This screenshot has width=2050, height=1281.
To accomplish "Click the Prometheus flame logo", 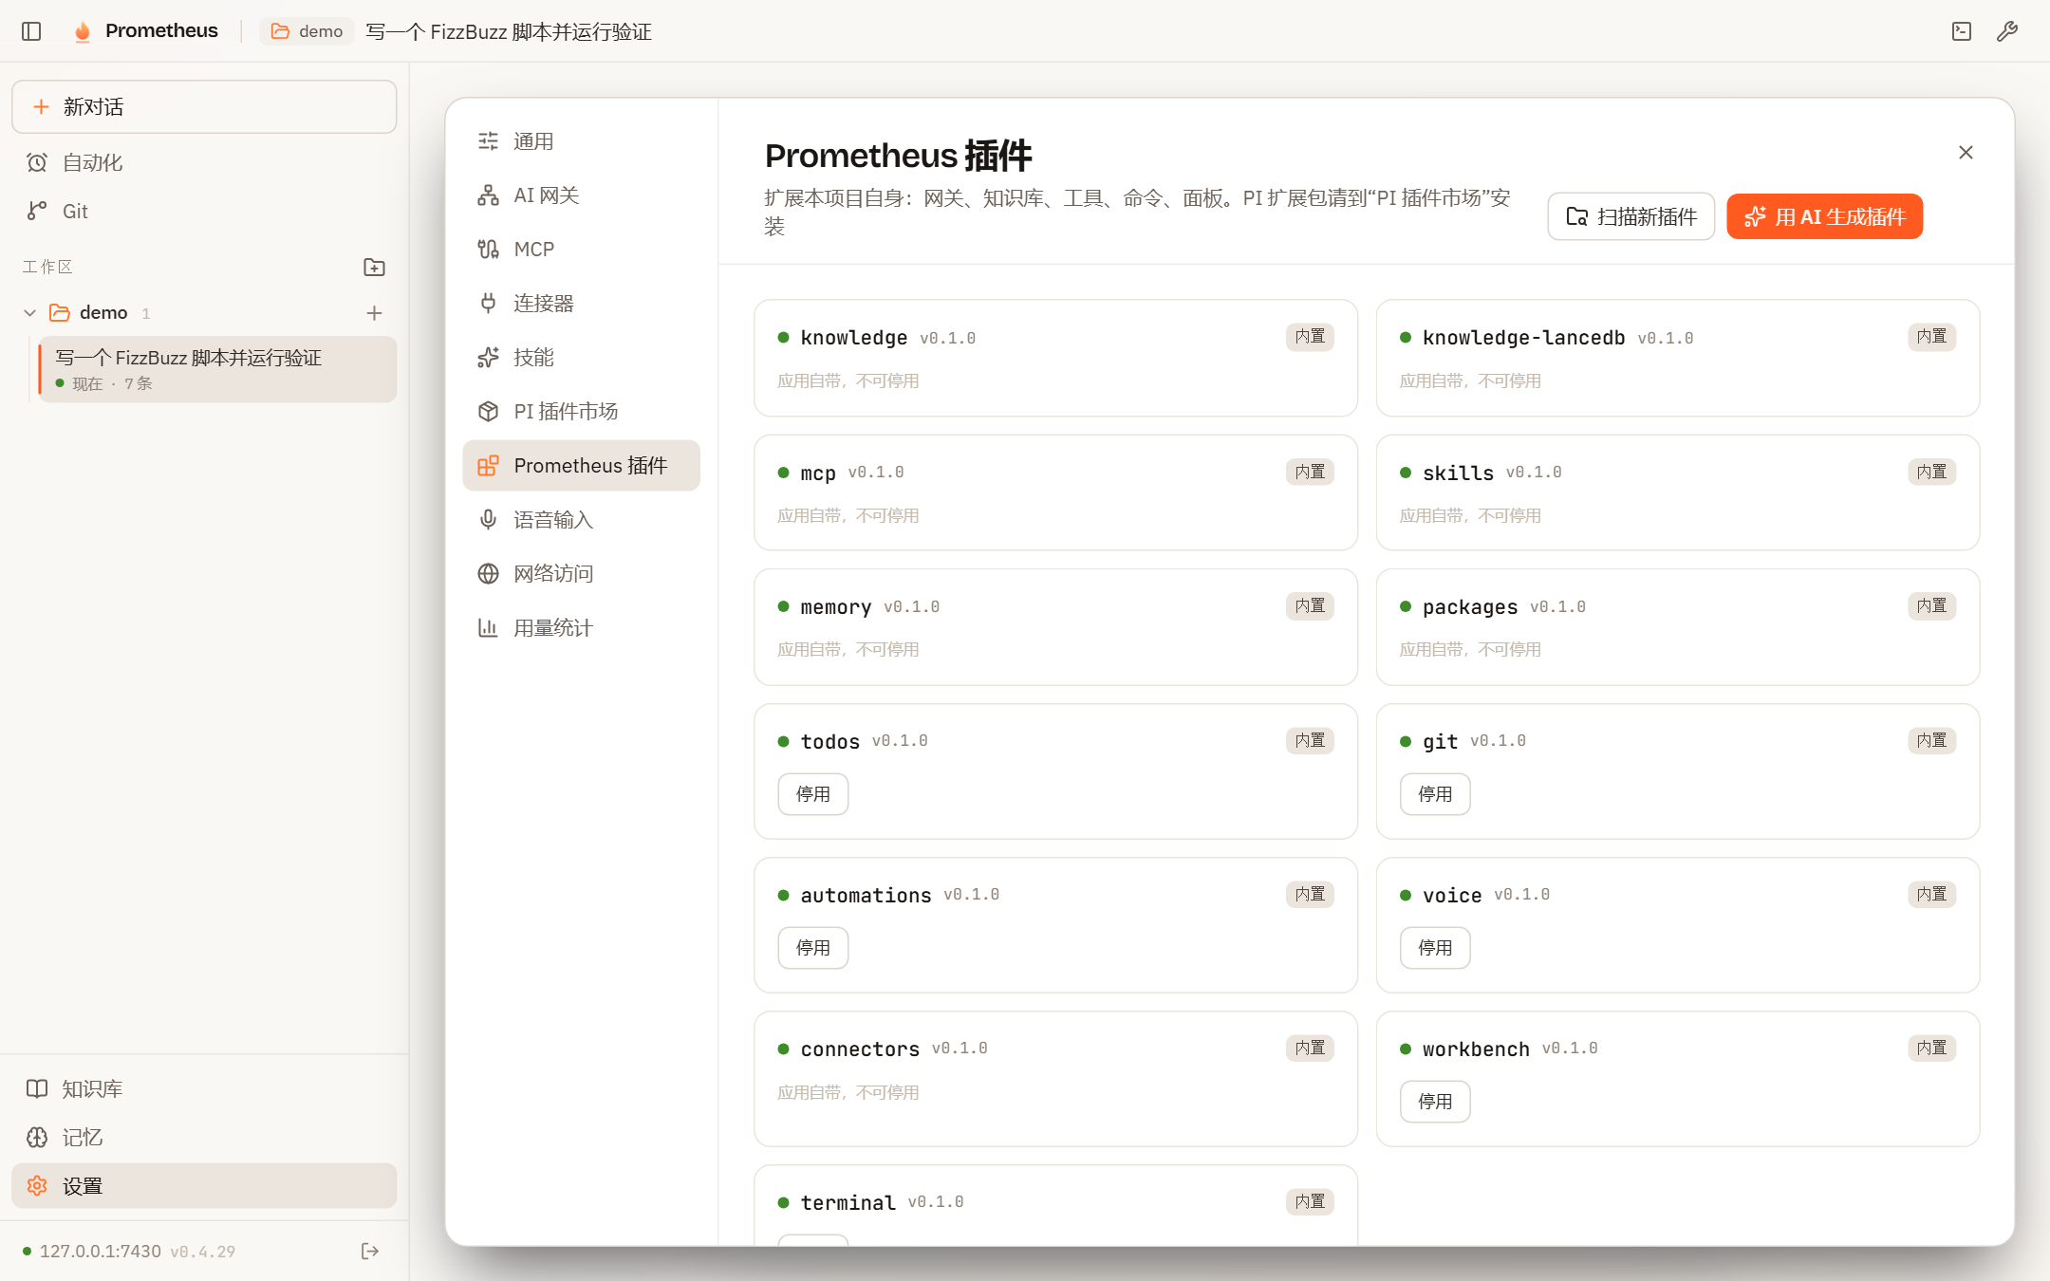I will coord(83,31).
